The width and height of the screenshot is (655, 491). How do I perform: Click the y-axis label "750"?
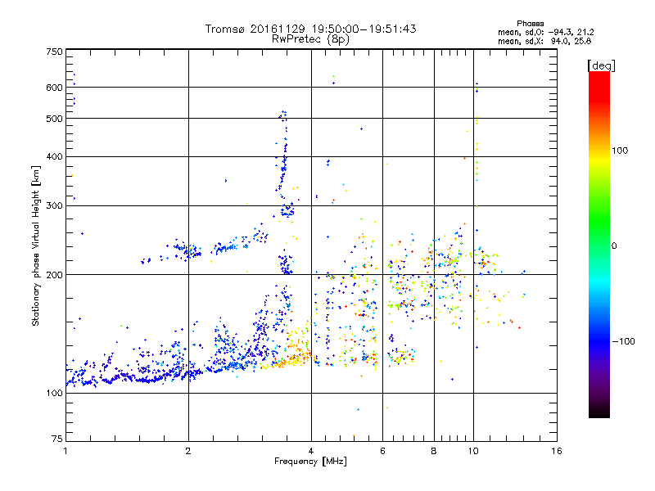tap(54, 52)
